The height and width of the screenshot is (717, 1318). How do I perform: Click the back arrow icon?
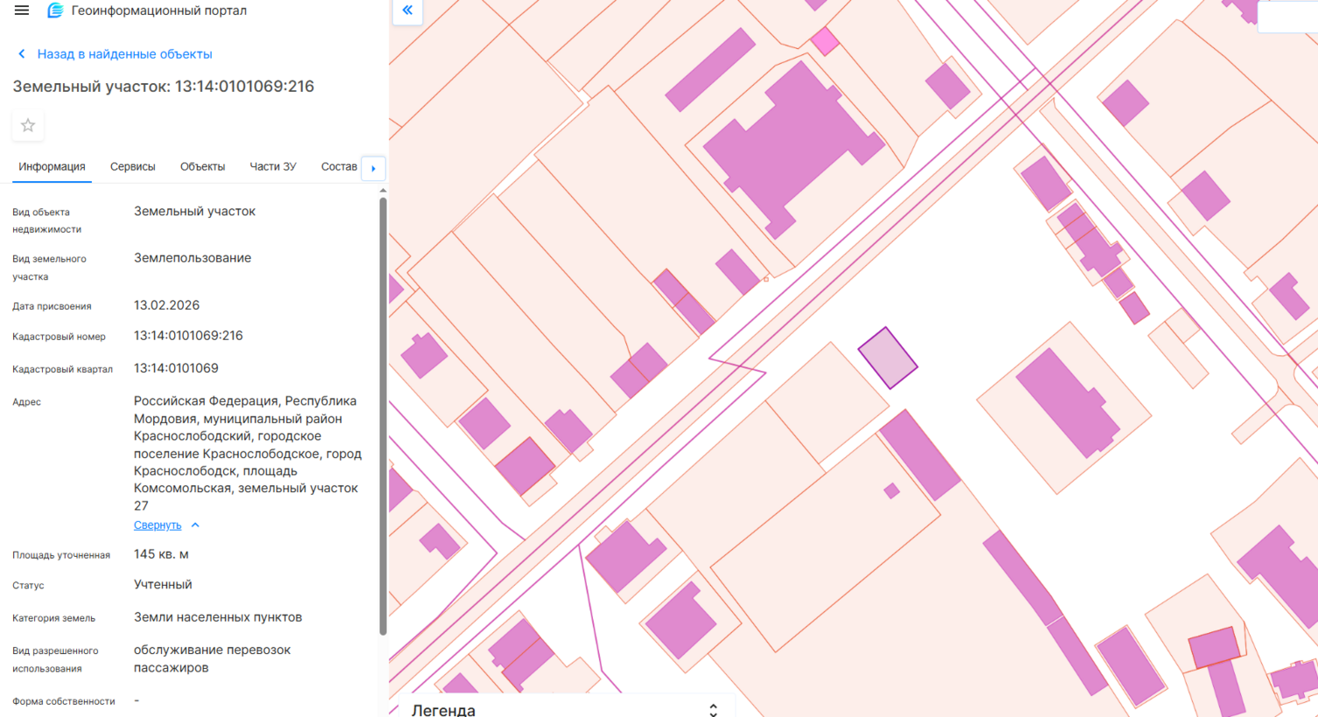22,54
